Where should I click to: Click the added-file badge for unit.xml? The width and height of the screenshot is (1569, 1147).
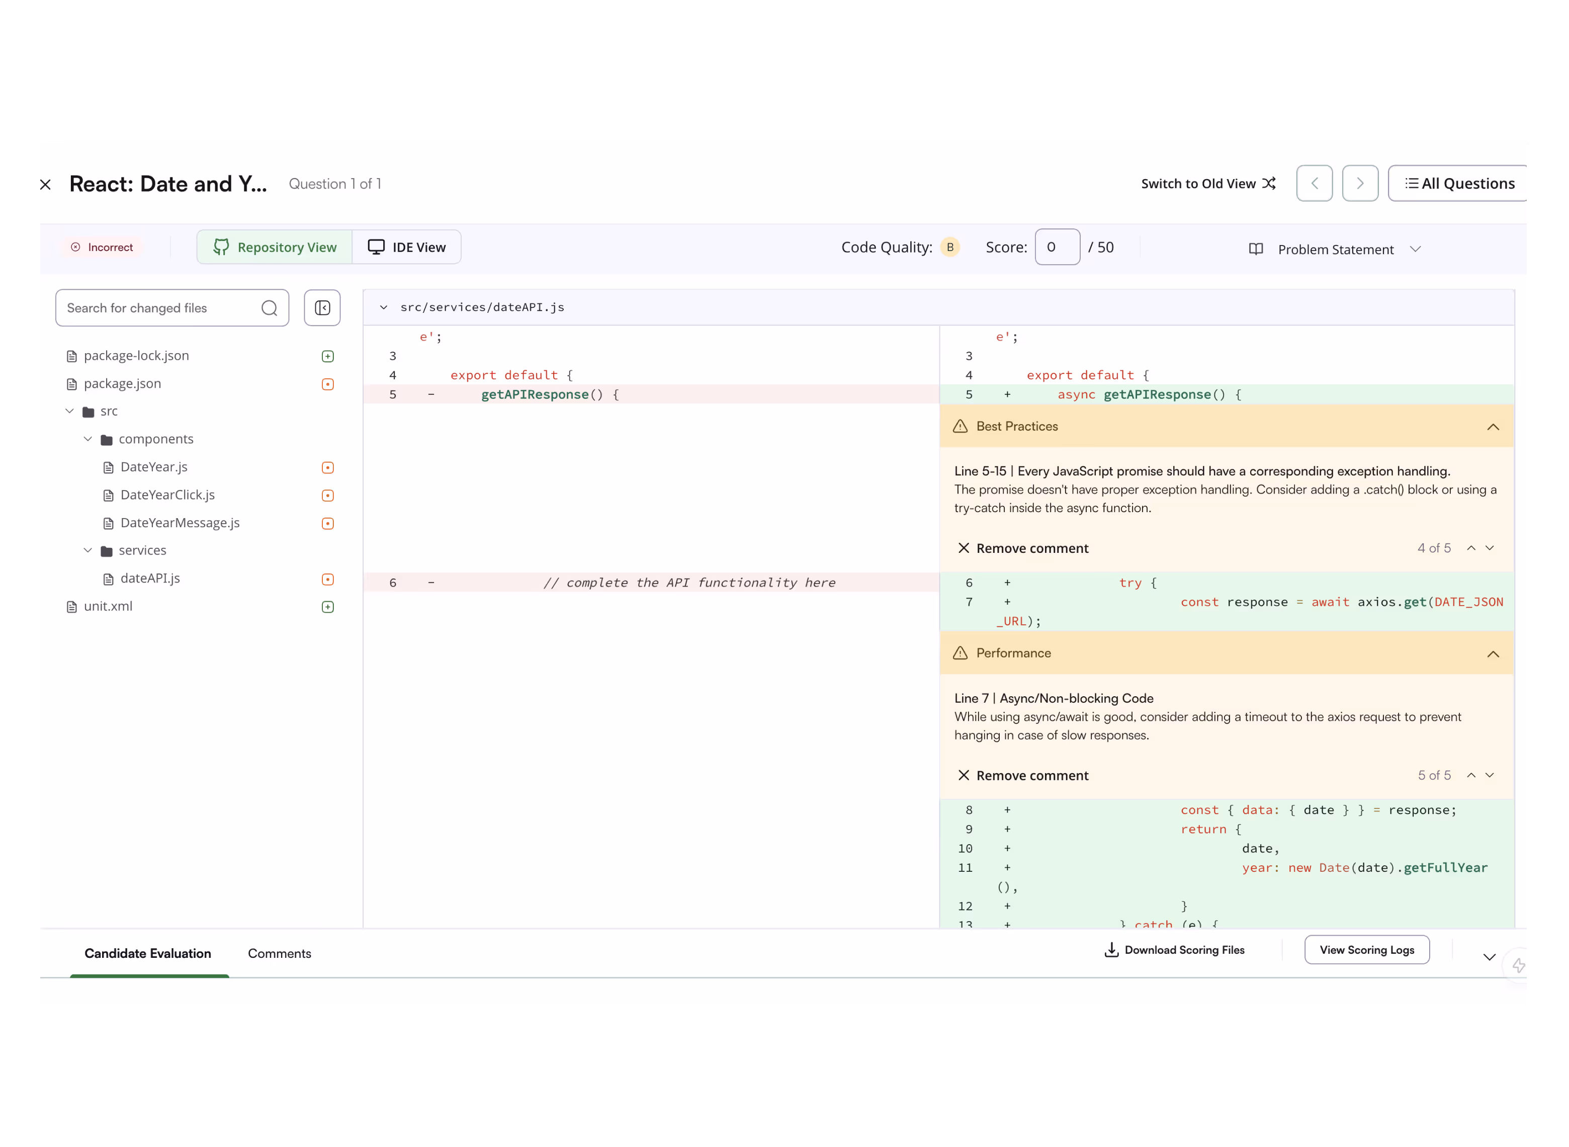pos(327,607)
